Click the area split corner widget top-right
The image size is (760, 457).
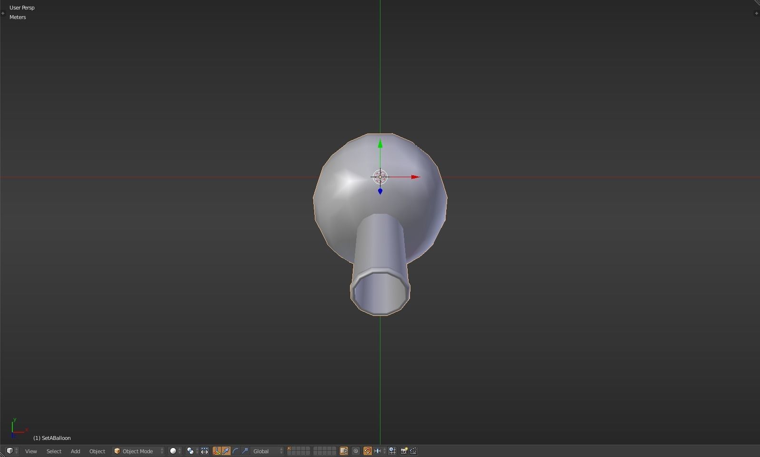coord(757,3)
